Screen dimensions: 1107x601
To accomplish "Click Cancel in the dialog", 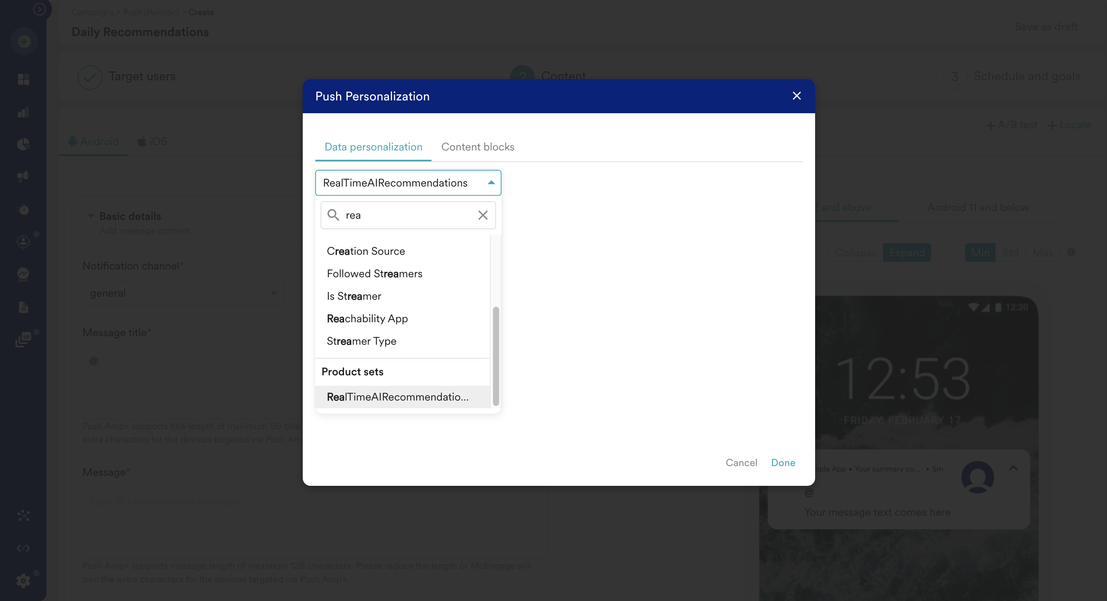I will coord(741,463).
